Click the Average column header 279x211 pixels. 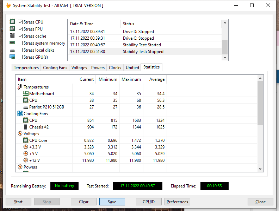coord(155,79)
